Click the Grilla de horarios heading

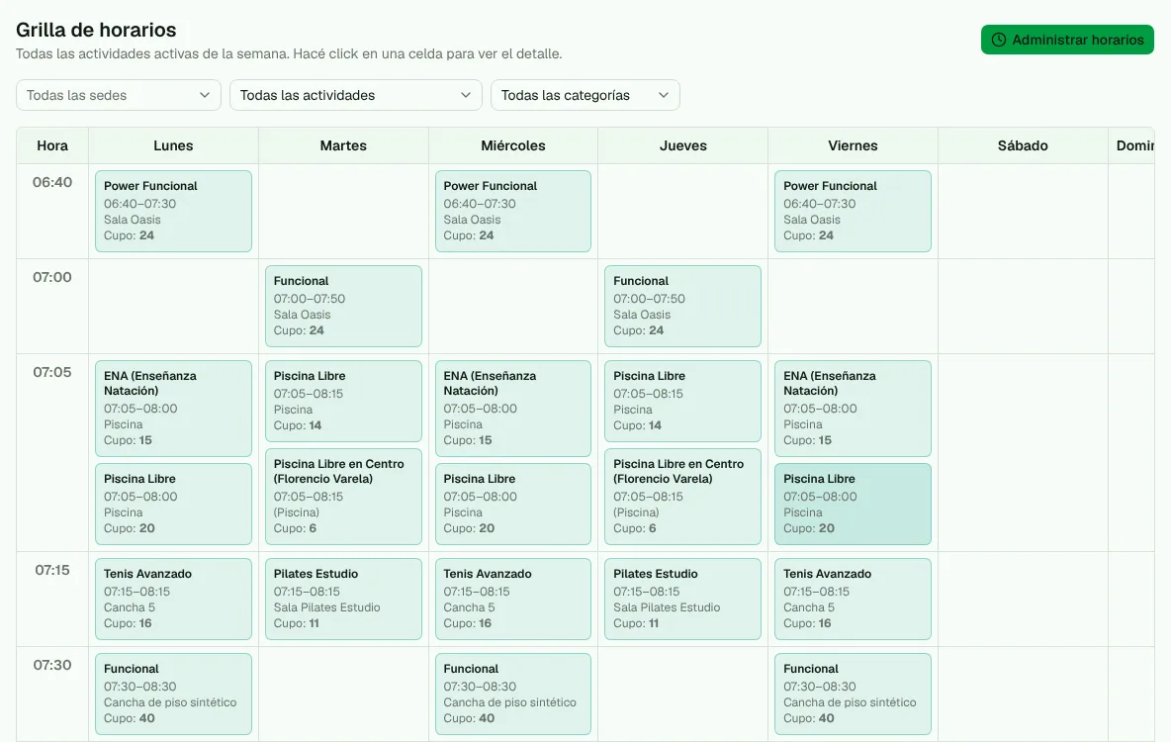tap(96, 30)
